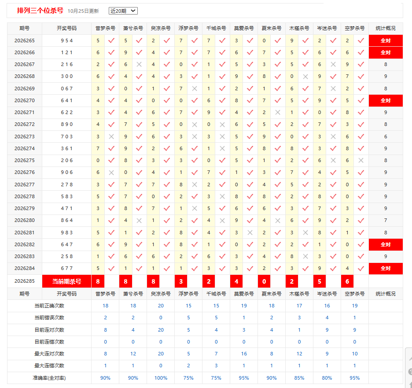Click the 目前连对次数 row label
Viewport: 412px width, 388px height.
point(49,330)
